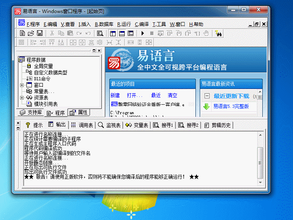Screen dimensions: 293x220
Task: Open the B.数据库 menu
Action: coord(104,24)
